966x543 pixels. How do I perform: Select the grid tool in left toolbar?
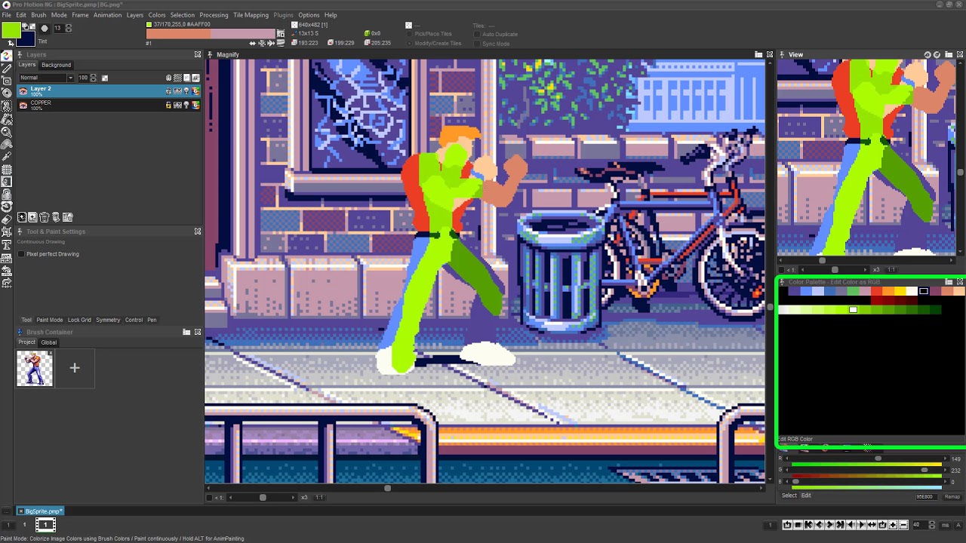7,168
